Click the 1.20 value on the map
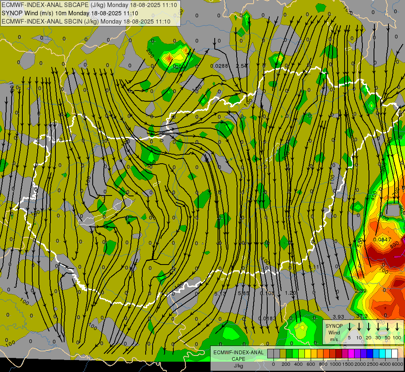Viewport: 405px width, 372px height. (290, 293)
